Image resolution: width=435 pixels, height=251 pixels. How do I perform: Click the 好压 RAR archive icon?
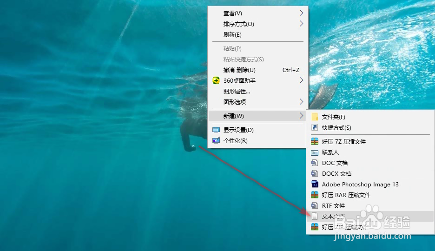click(315, 195)
